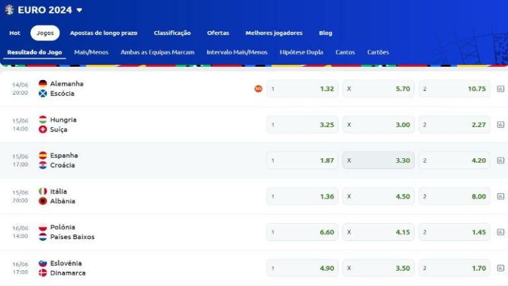This screenshot has height=286, width=508.
Task: Bet on Alemanha win at 1.32
Action: (x=302, y=89)
